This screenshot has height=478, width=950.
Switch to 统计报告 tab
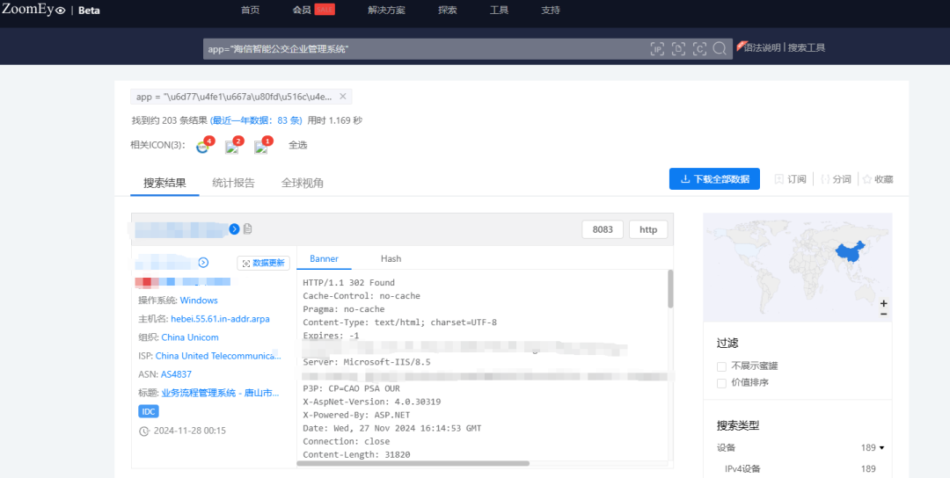pos(233,184)
